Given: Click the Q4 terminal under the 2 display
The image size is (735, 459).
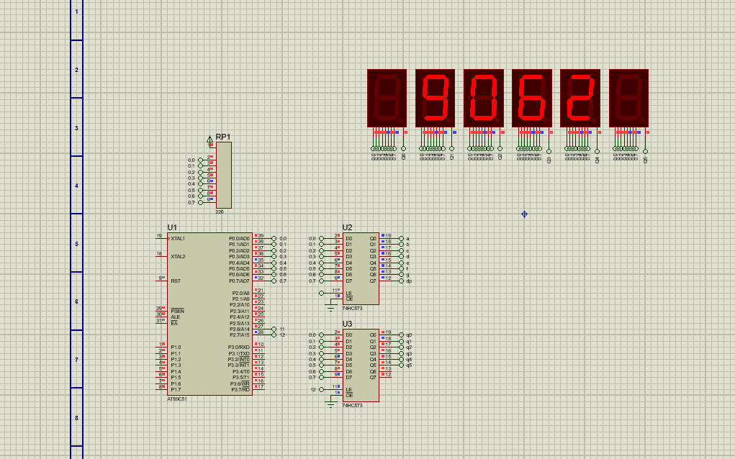Looking at the screenshot, I should point(598,151).
